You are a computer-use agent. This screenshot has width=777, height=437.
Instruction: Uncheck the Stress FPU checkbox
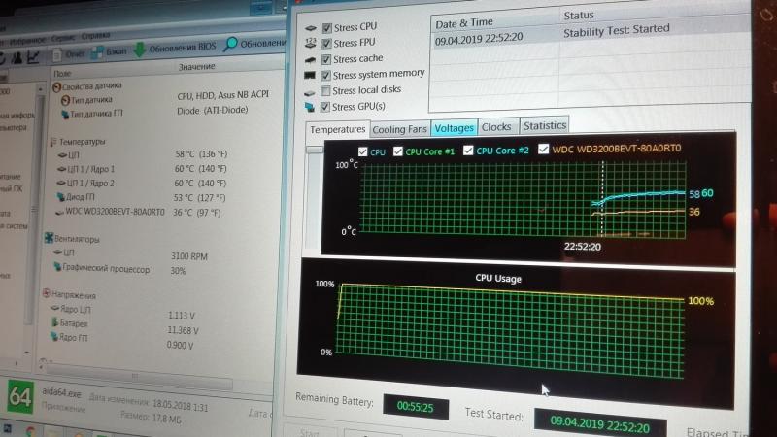tap(326, 44)
